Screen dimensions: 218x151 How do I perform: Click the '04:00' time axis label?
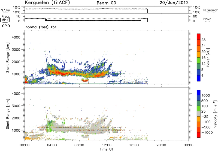[x=52, y=145]
